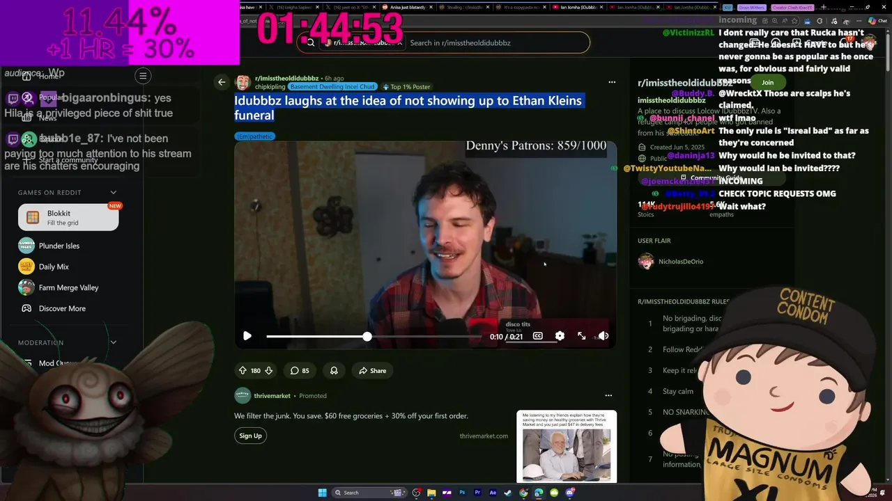Play the Reddit video
This screenshot has height=501, width=892.
click(247, 336)
